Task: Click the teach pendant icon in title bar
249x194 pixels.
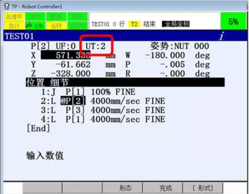Action: click(x=7, y=6)
